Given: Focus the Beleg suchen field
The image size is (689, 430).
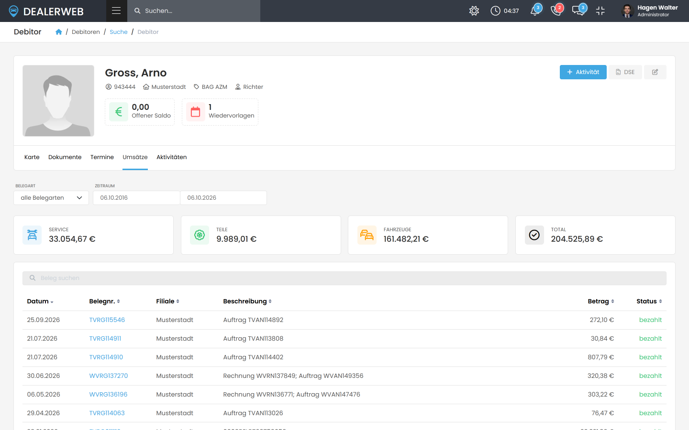Looking at the screenshot, I should pyautogui.click(x=344, y=278).
